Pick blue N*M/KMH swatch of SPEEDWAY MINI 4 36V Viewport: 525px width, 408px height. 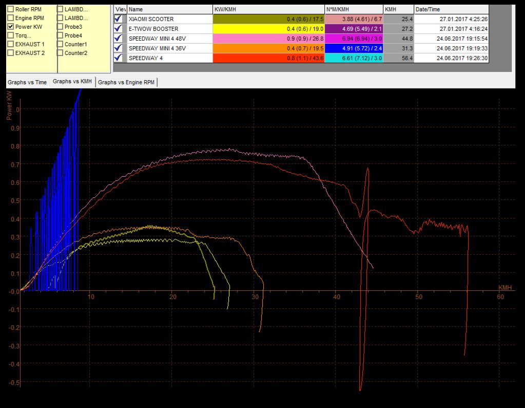coord(354,48)
